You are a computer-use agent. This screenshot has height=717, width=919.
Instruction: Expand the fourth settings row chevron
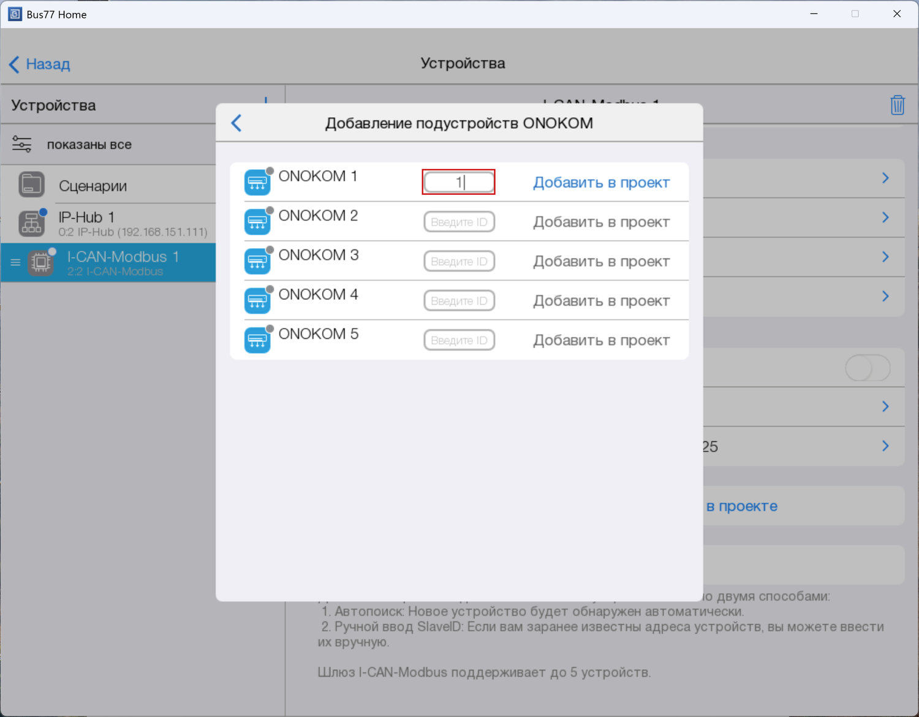(x=885, y=297)
